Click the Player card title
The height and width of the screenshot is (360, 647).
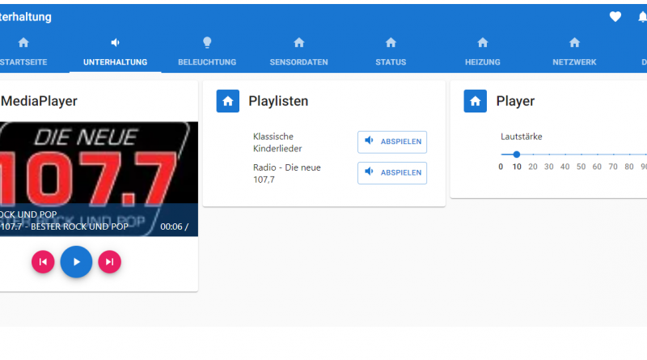click(515, 101)
